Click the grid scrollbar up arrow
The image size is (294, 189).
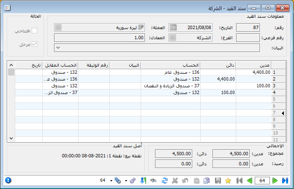tap(11, 65)
